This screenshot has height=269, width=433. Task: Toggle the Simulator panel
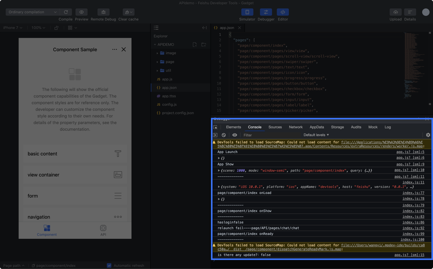(247, 12)
